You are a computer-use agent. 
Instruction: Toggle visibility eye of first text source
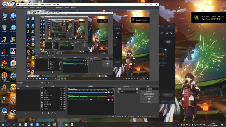61,89
